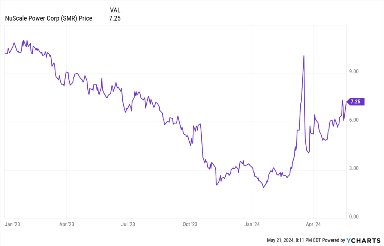Click the 7.25 value in legend row

[115, 18]
